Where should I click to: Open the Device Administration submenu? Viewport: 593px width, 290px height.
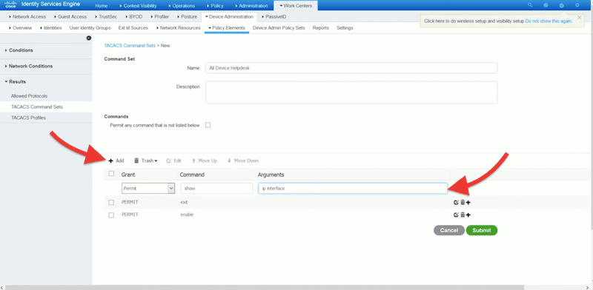[229, 16]
